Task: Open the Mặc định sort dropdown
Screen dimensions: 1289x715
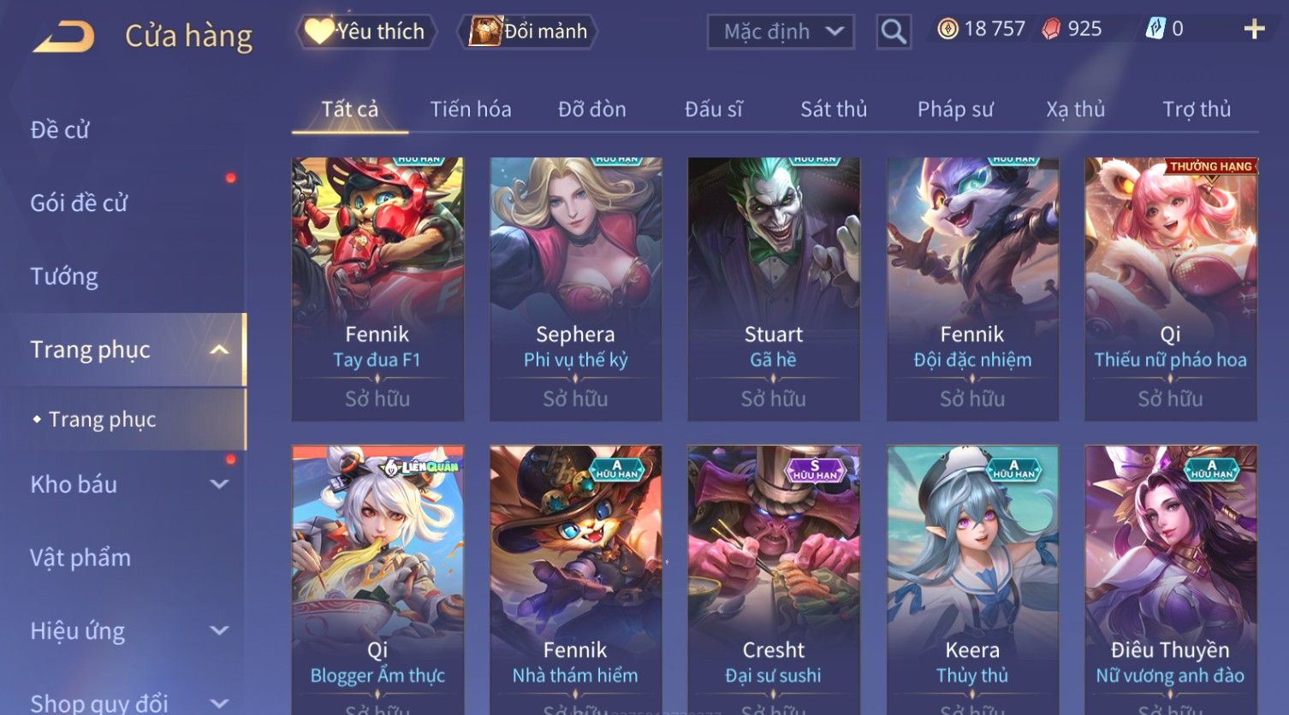Action: coord(781,32)
